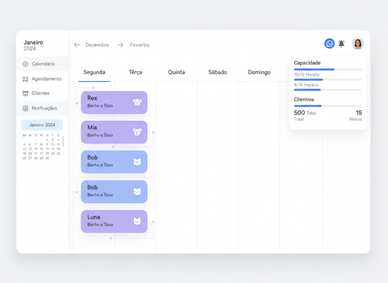Image resolution: width=388 pixels, height=283 pixels.
Task: Select the Domingo tab
Action: pos(259,72)
